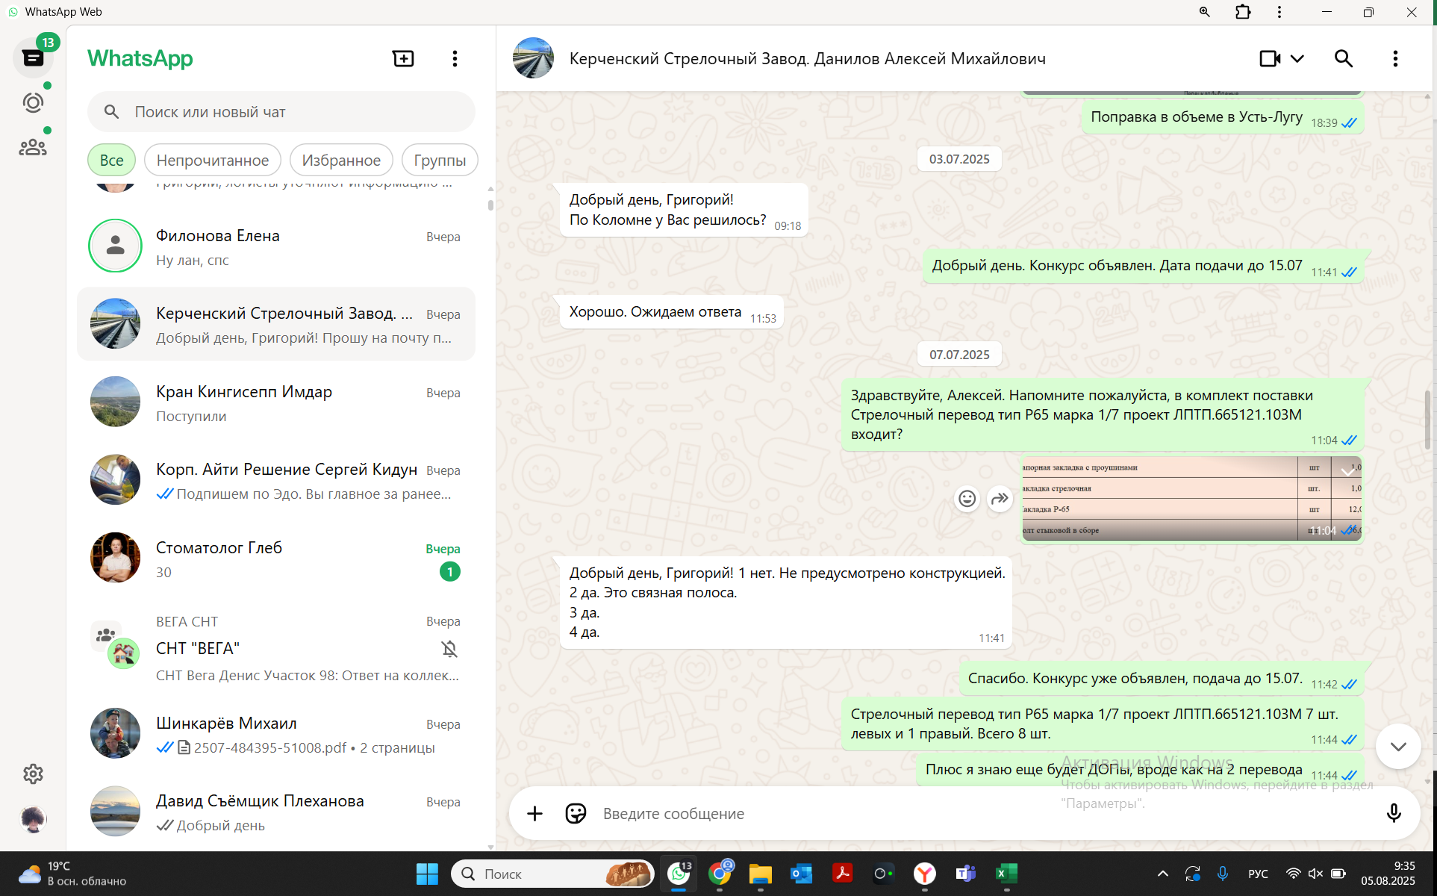
Task: Open the contact avatar in chat header
Action: pos(533,58)
